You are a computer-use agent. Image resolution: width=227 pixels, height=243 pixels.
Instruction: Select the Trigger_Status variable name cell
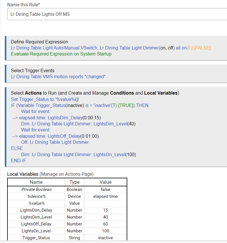[36, 238]
